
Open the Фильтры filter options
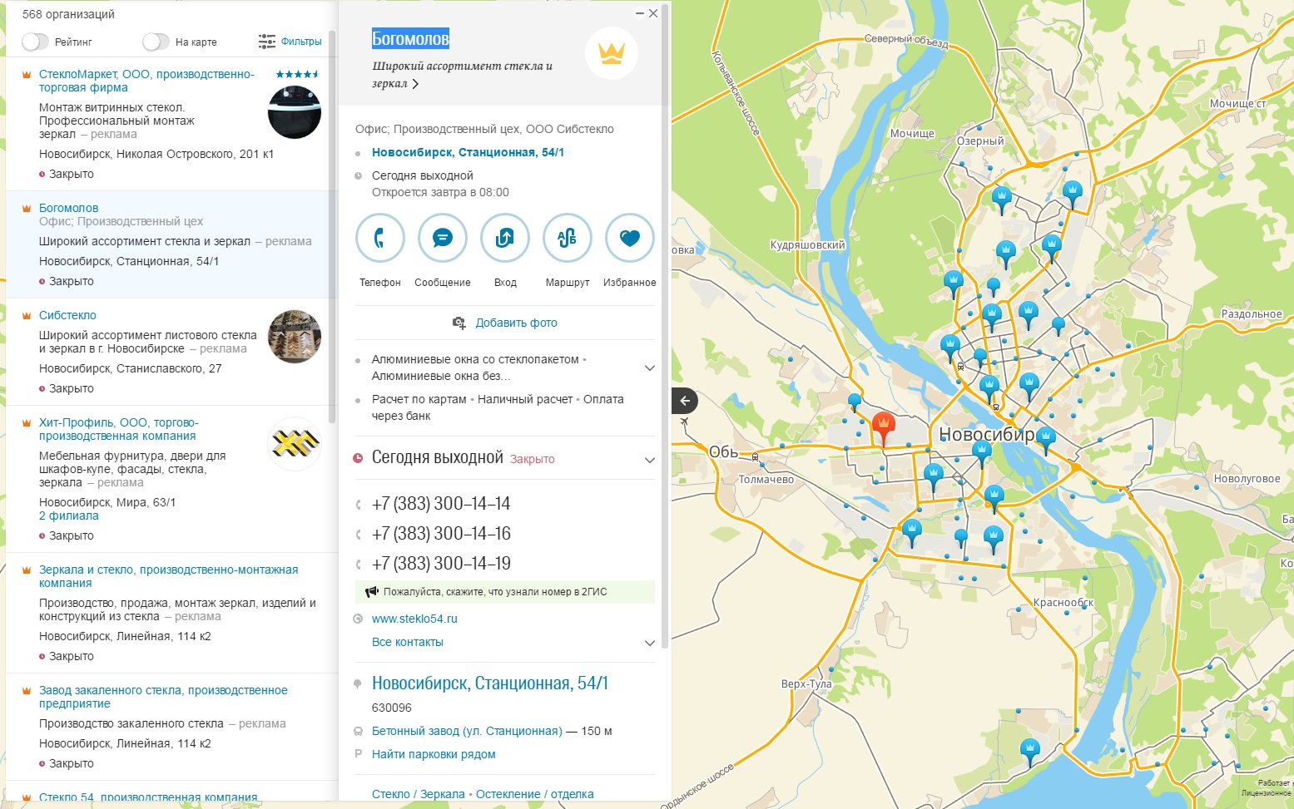pos(290,42)
